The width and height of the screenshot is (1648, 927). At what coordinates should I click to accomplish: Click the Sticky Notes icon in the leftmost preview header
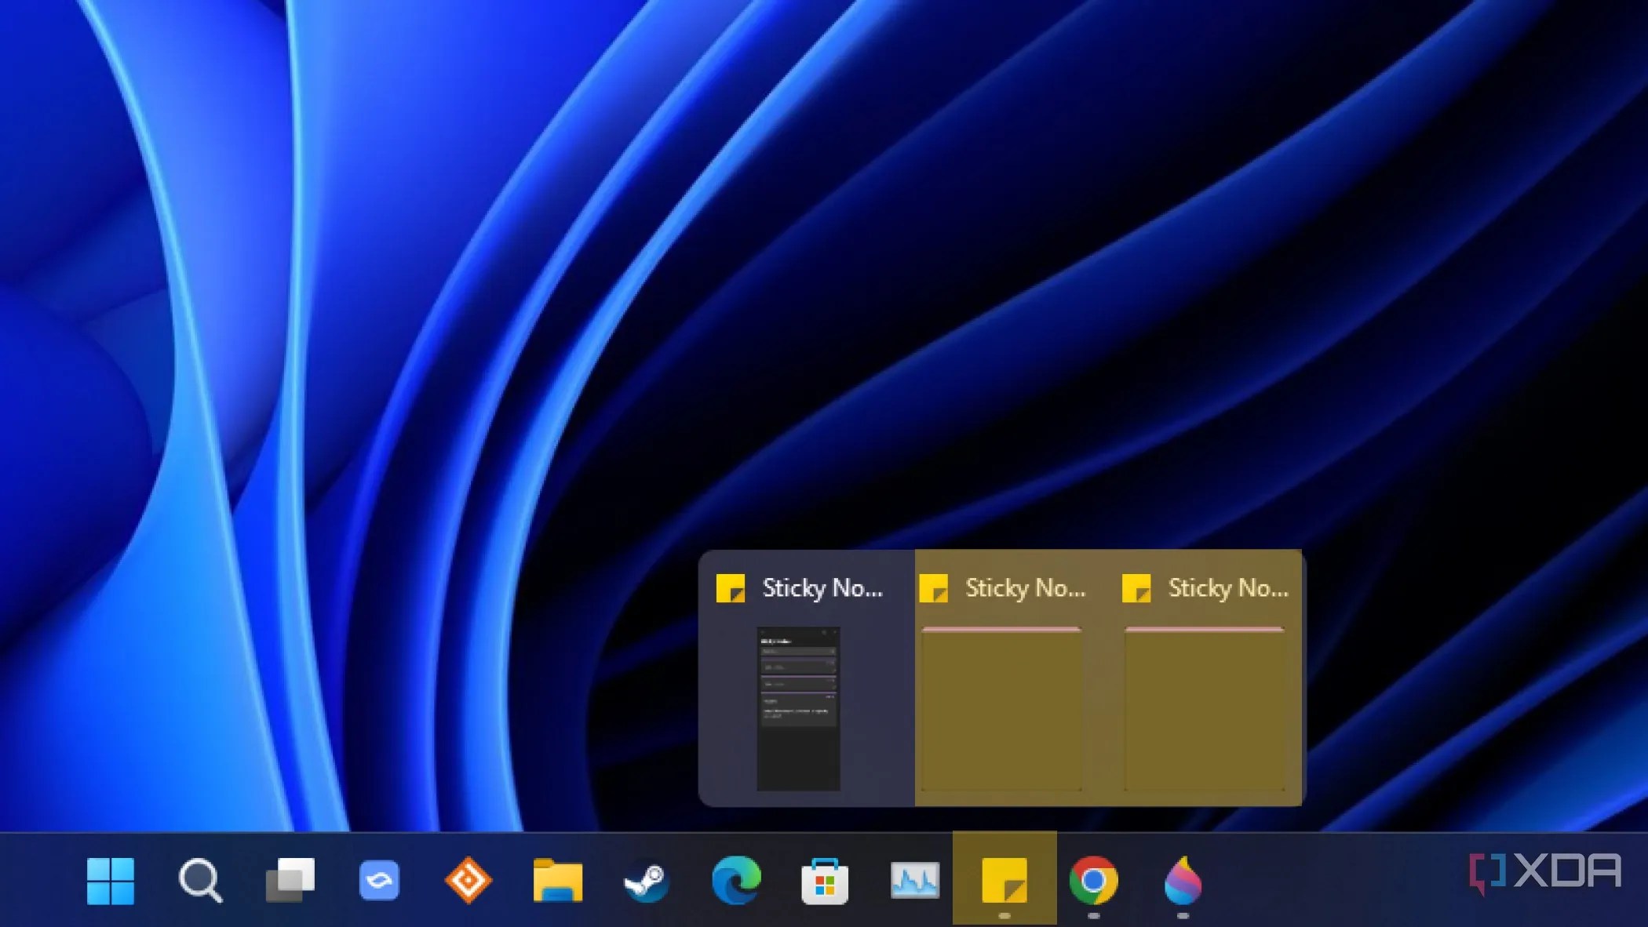[x=731, y=588]
